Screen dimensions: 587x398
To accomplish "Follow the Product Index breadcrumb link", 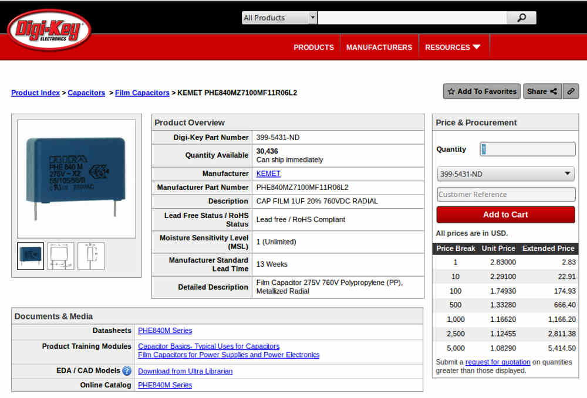I will click(x=36, y=93).
